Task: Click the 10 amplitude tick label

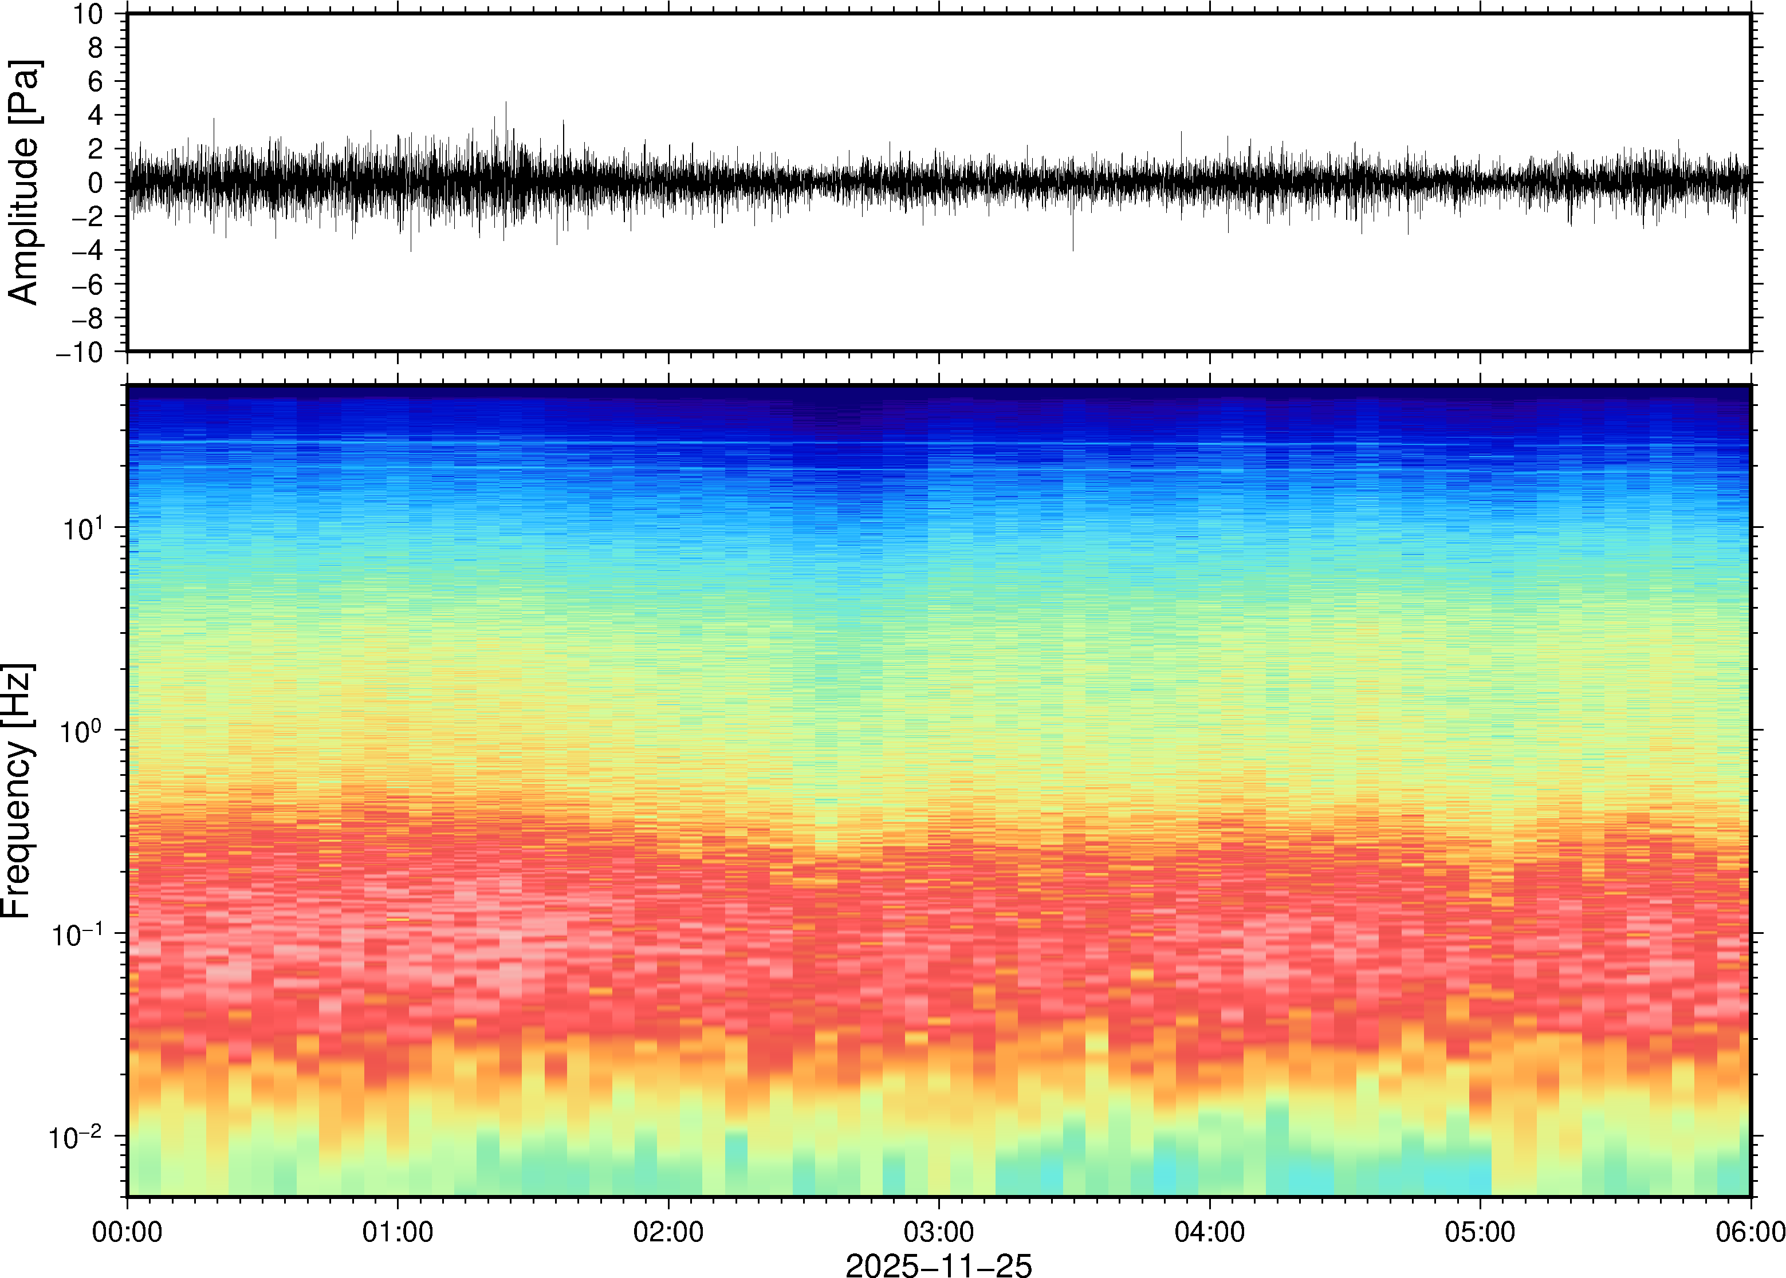Action: (88, 14)
